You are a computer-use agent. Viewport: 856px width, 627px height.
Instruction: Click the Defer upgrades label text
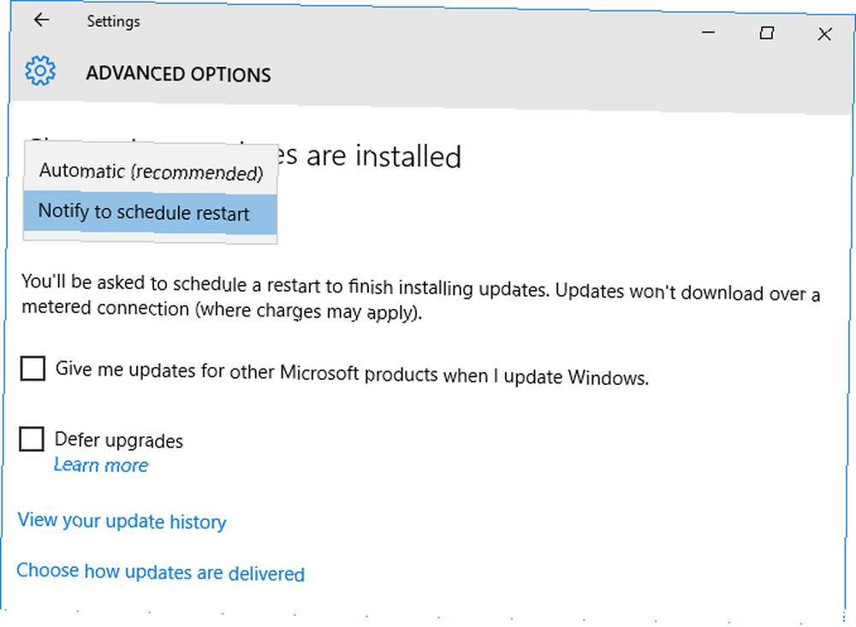click(x=119, y=440)
